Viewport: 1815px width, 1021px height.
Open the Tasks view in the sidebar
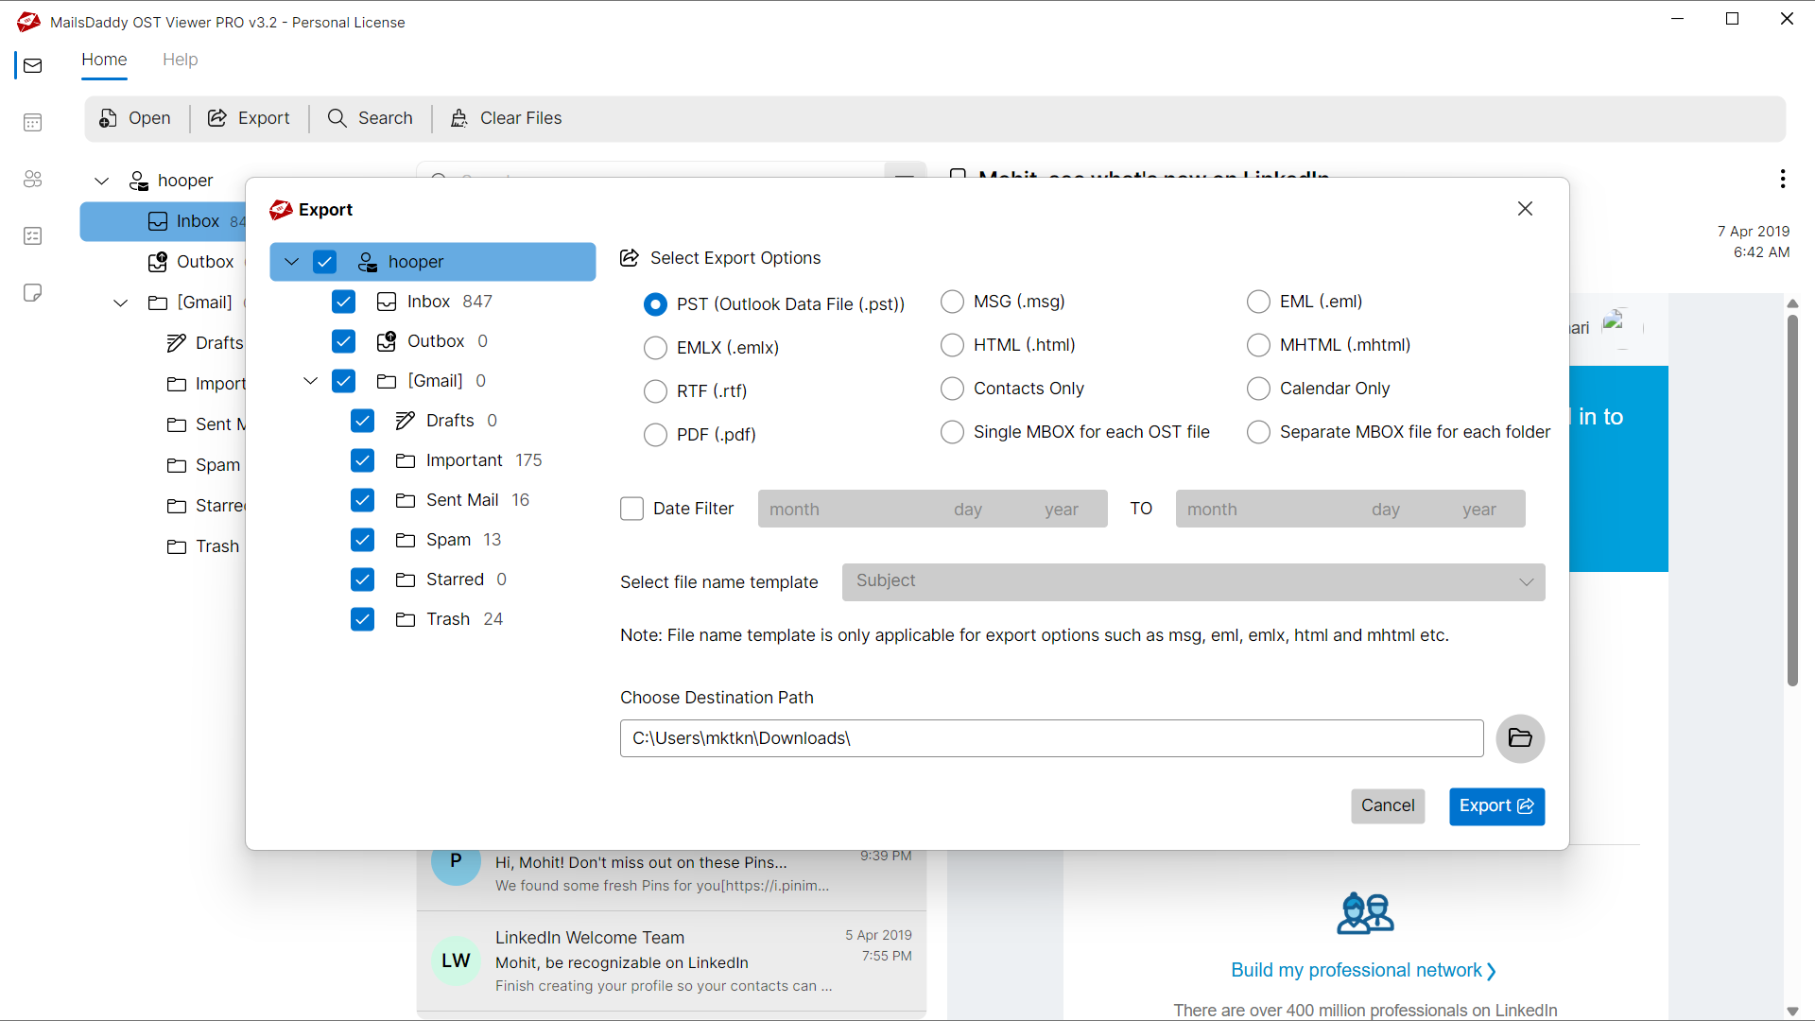(x=33, y=236)
